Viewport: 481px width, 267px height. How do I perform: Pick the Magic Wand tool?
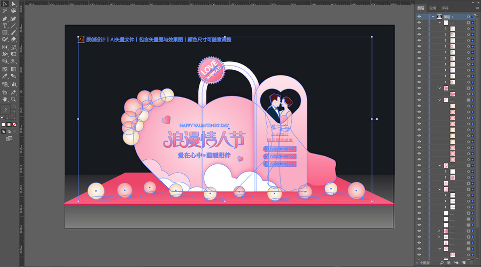(5, 11)
